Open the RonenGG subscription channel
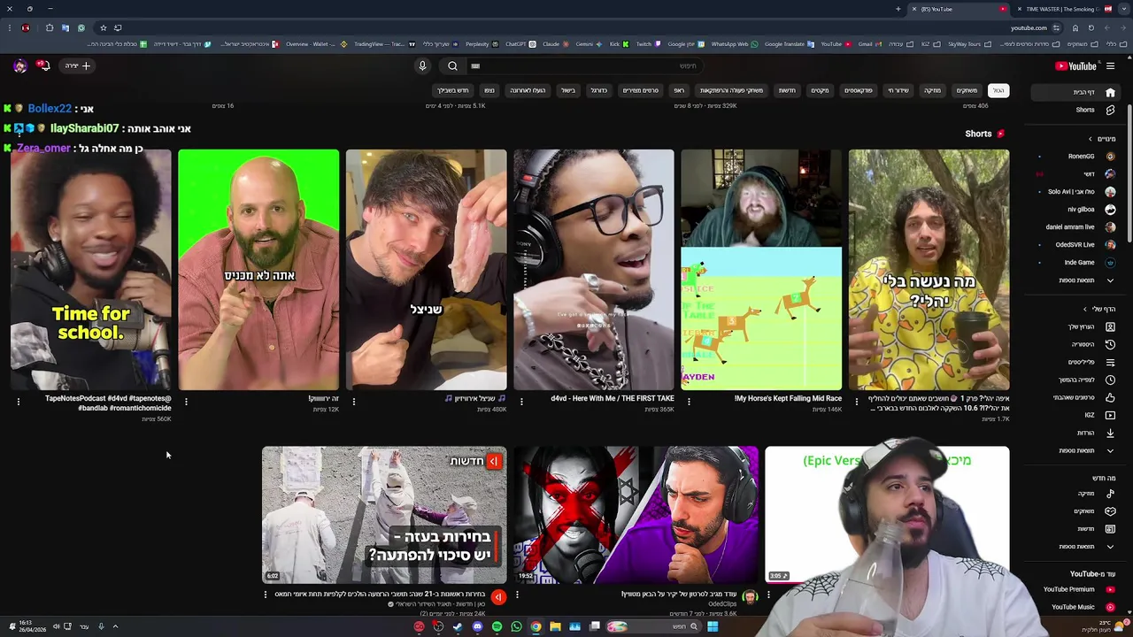The width and height of the screenshot is (1133, 637). [1077, 157]
